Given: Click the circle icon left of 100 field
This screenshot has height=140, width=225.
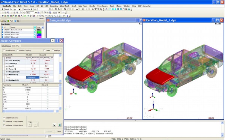Looking at the screenshot, I should [24, 13].
